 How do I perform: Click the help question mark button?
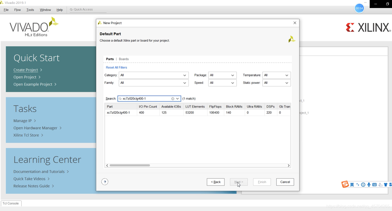[x=105, y=182]
